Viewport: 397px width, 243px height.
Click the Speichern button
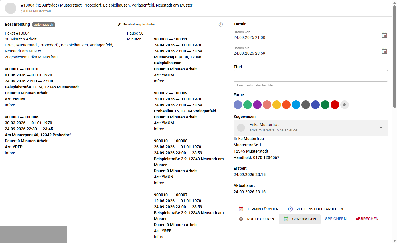(x=336, y=219)
